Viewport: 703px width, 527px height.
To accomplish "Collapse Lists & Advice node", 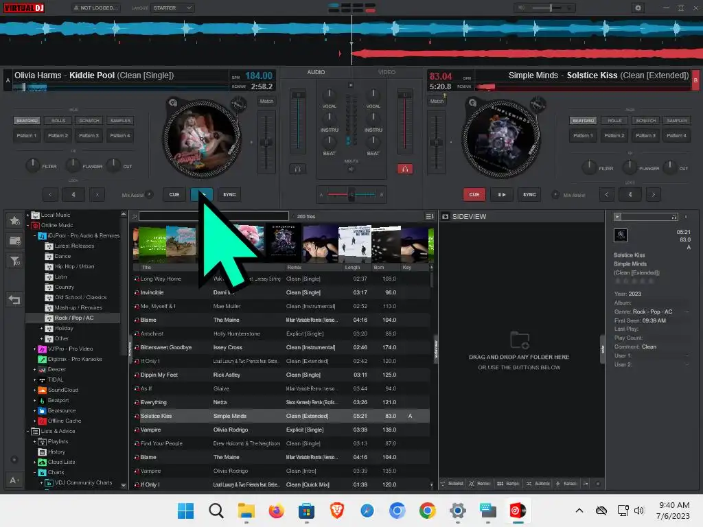I will point(27,432).
